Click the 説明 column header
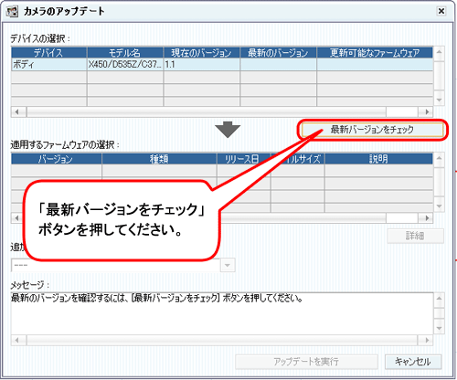 [x=378, y=159]
